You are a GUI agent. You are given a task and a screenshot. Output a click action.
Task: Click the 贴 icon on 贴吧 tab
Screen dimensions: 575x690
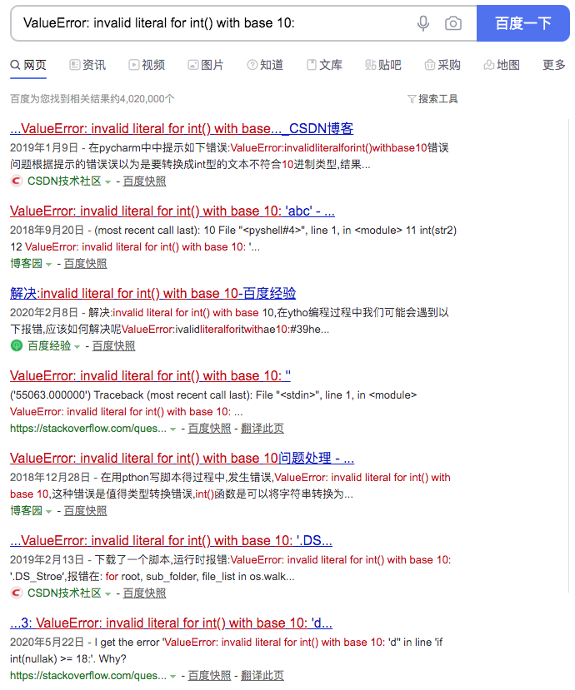[x=370, y=65]
